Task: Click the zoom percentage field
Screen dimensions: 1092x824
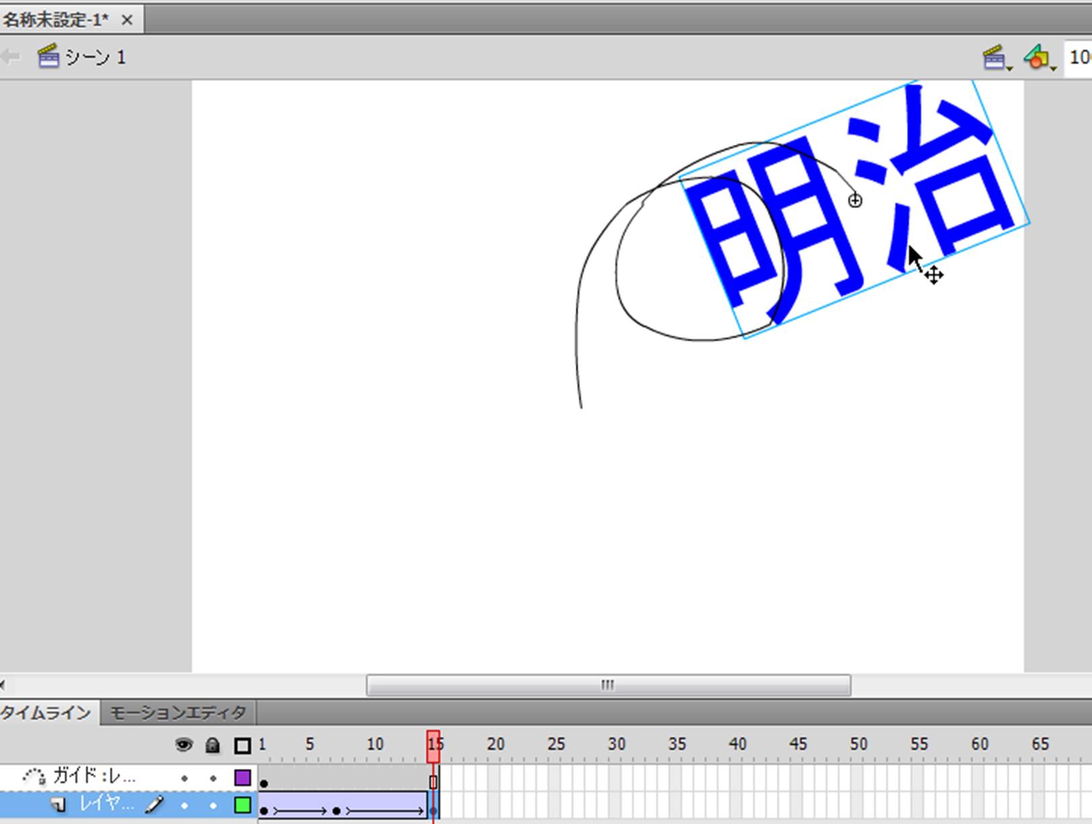Action: tap(1079, 58)
